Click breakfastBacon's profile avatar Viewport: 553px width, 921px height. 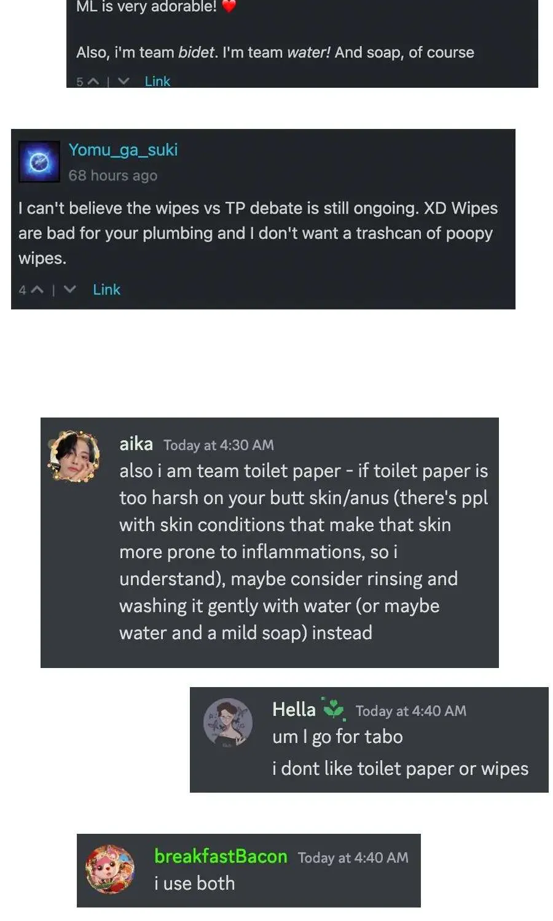click(110, 869)
